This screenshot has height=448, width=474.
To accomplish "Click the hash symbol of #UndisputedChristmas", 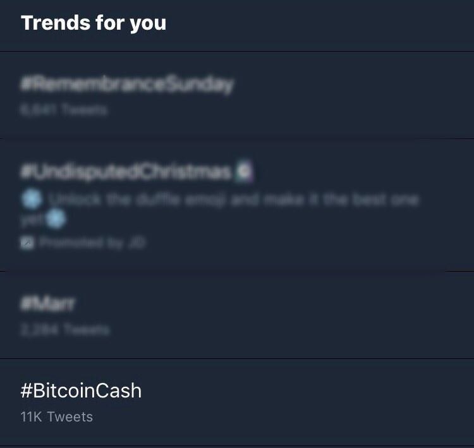I will 27,172.
